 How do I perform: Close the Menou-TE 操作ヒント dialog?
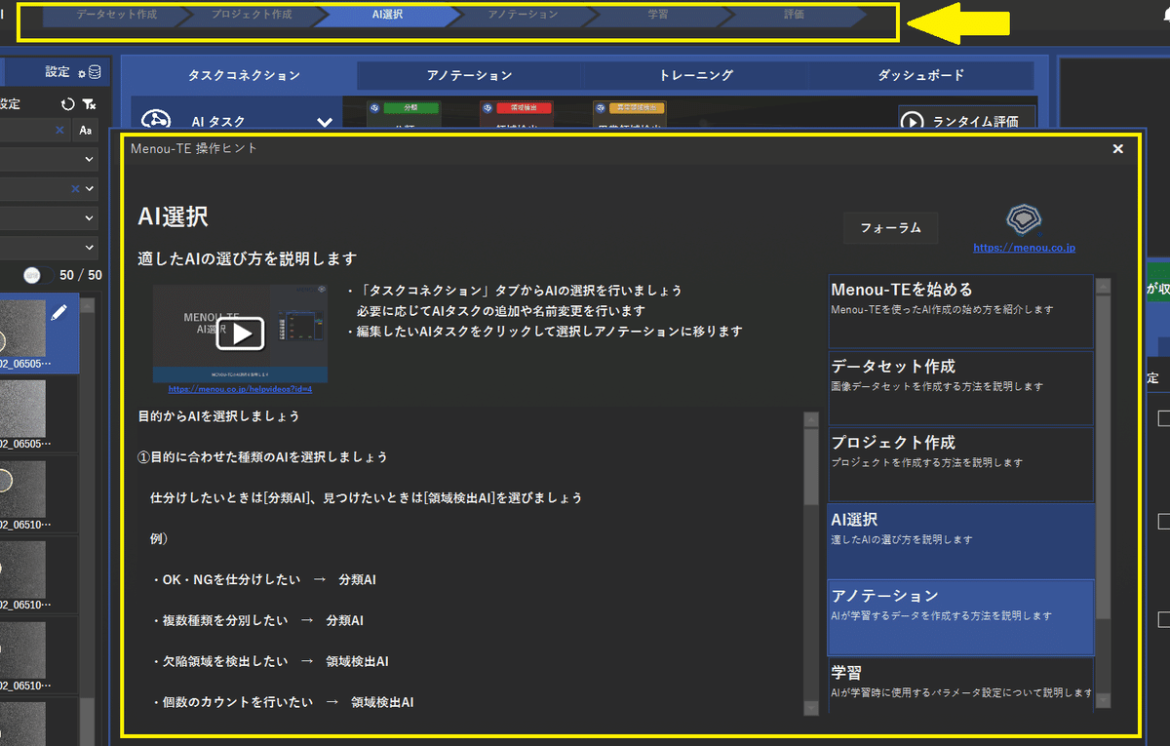pos(1118,149)
